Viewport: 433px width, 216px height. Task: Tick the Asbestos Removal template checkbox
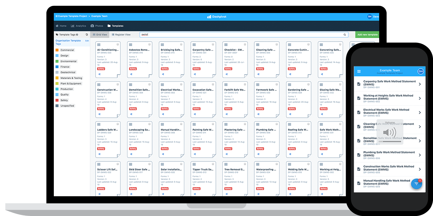tap(149, 45)
